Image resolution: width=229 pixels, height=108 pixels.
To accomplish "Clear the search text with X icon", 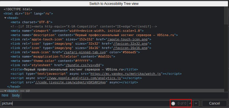I will point(173,103).
